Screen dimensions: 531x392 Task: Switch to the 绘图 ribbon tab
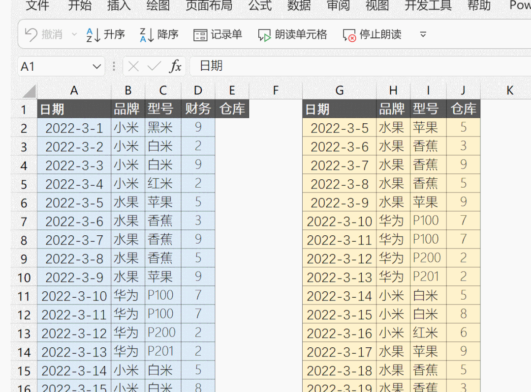pos(158,5)
